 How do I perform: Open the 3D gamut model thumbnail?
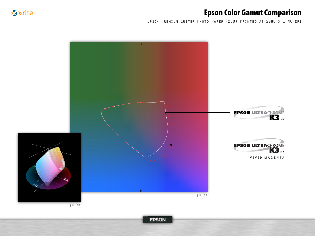coord(49,168)
